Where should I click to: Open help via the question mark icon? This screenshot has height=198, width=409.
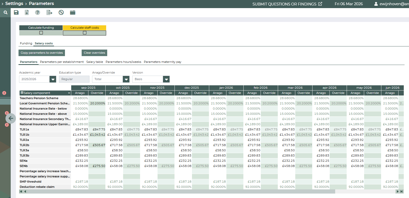38,13
